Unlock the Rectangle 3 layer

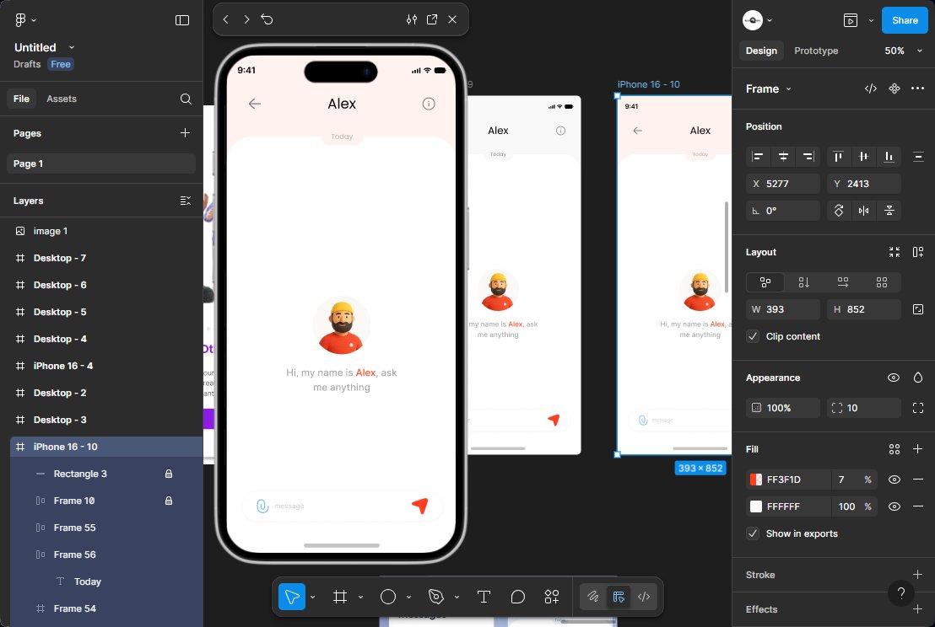169,474
